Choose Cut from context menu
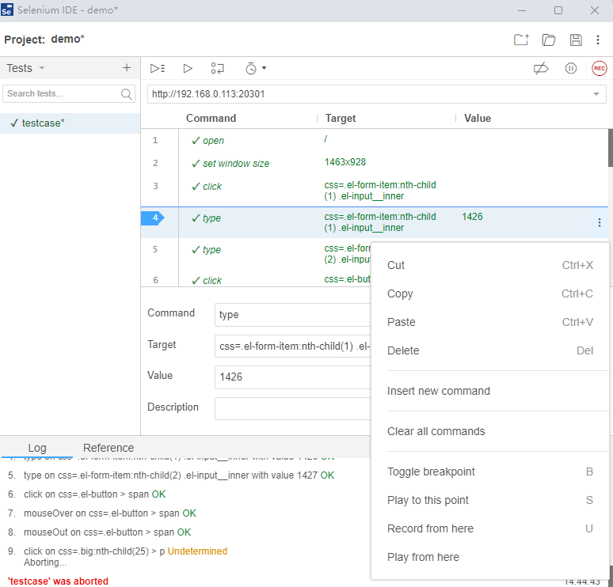613x587 pixels. pos(490,265)
